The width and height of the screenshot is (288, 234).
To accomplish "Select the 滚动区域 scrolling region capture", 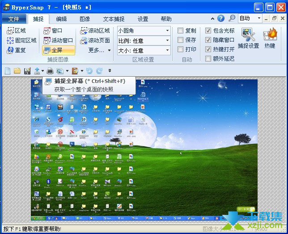I will (95, 31).
